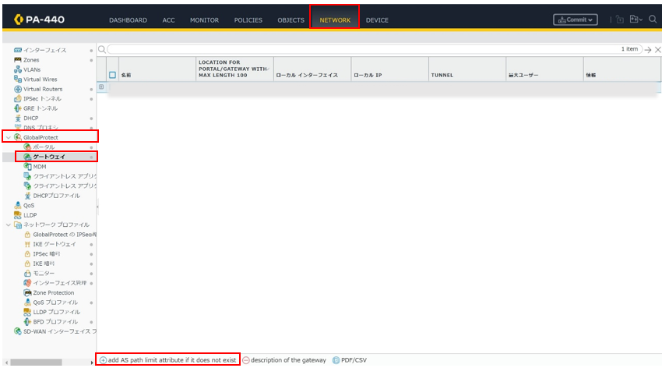The height and width of the screenshot is (368, 662).
Task: Click the VLANs icon in the sidebar
Action: (x=18, y=69)
